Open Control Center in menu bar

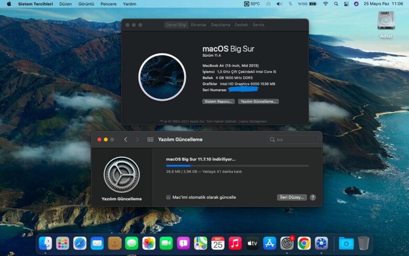[x=346, y=4]
